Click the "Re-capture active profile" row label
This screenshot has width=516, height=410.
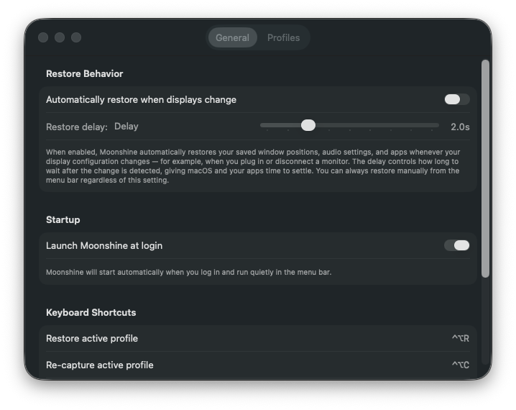point(99,365)
